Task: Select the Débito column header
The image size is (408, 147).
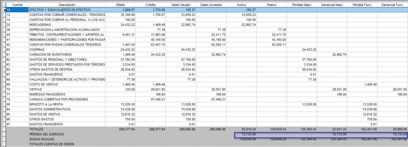Action: coord(121,5)
